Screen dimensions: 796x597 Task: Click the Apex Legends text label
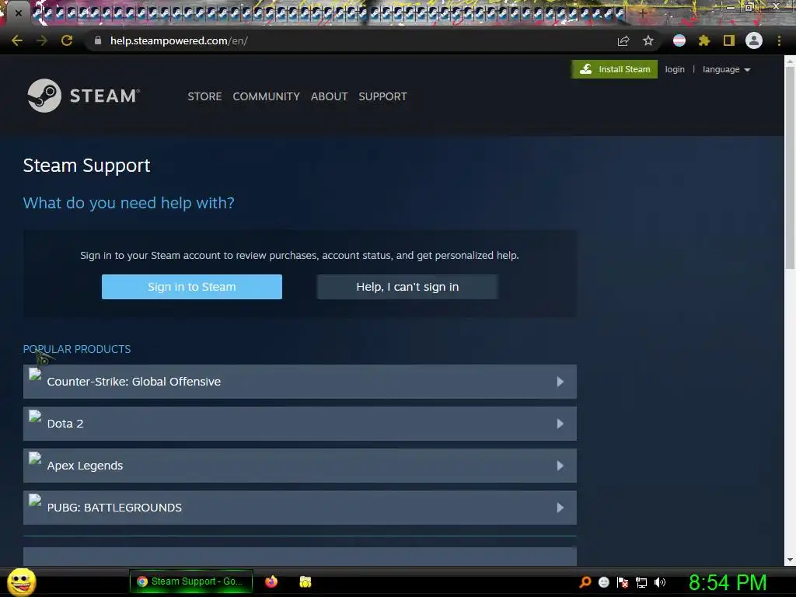click(x=85, y=466)
